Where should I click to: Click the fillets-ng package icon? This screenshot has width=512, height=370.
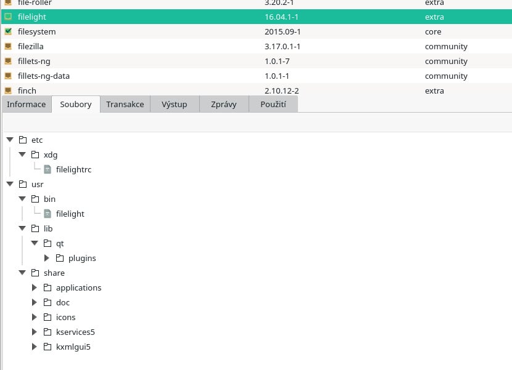9,61
